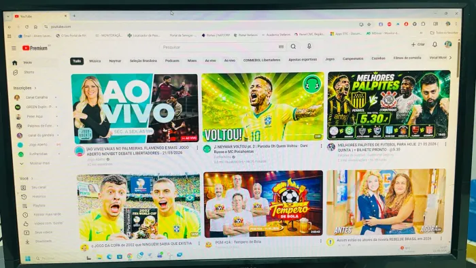
Task: Open the Chrome profile avatar in the toolbar
Action: [447, 23]
